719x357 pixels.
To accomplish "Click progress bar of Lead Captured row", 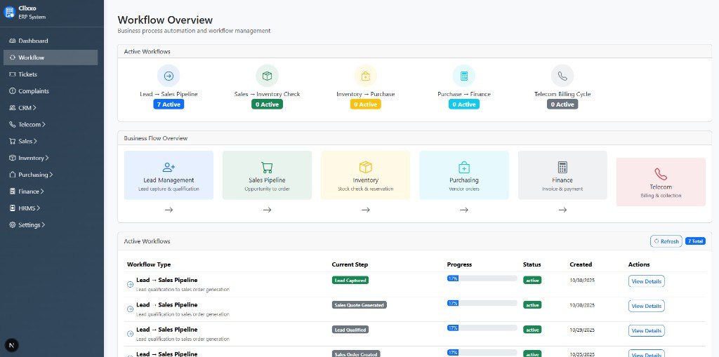I will point(482,278).
